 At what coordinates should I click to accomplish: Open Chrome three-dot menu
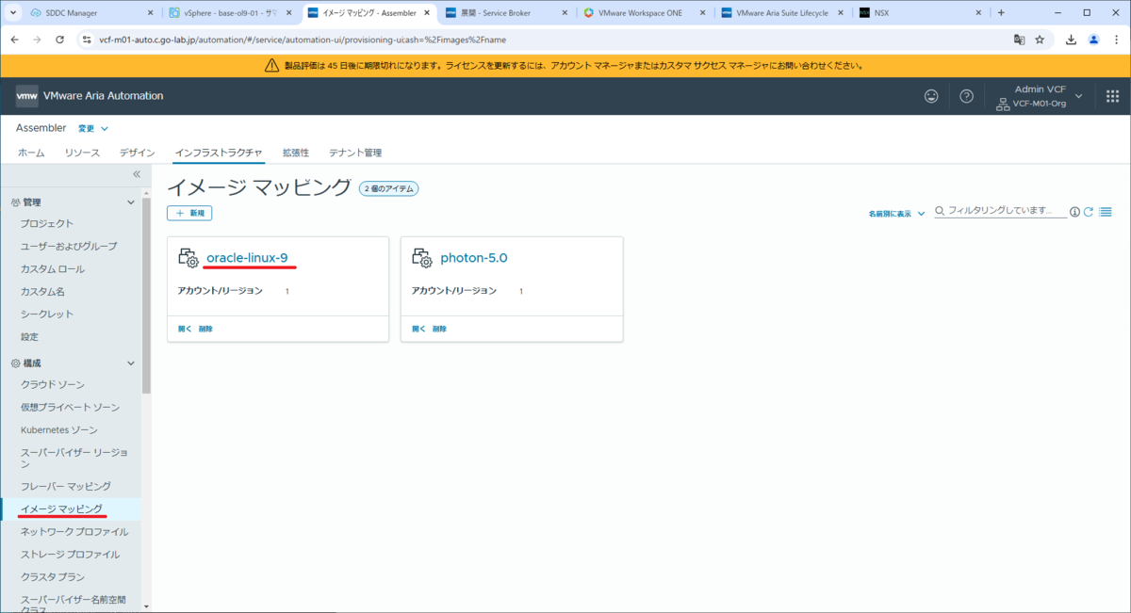1115,40
